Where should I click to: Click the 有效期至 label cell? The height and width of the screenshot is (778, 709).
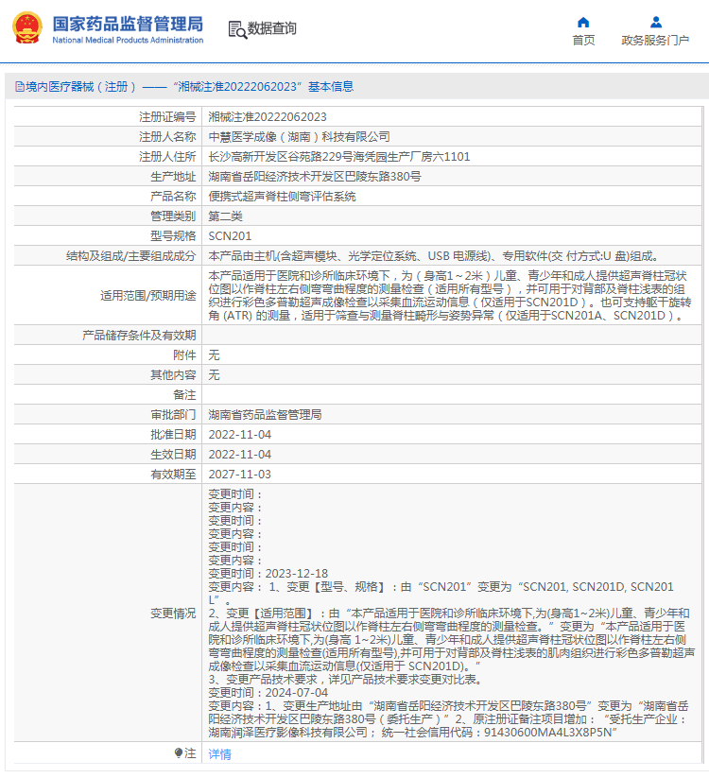point(107,475)
